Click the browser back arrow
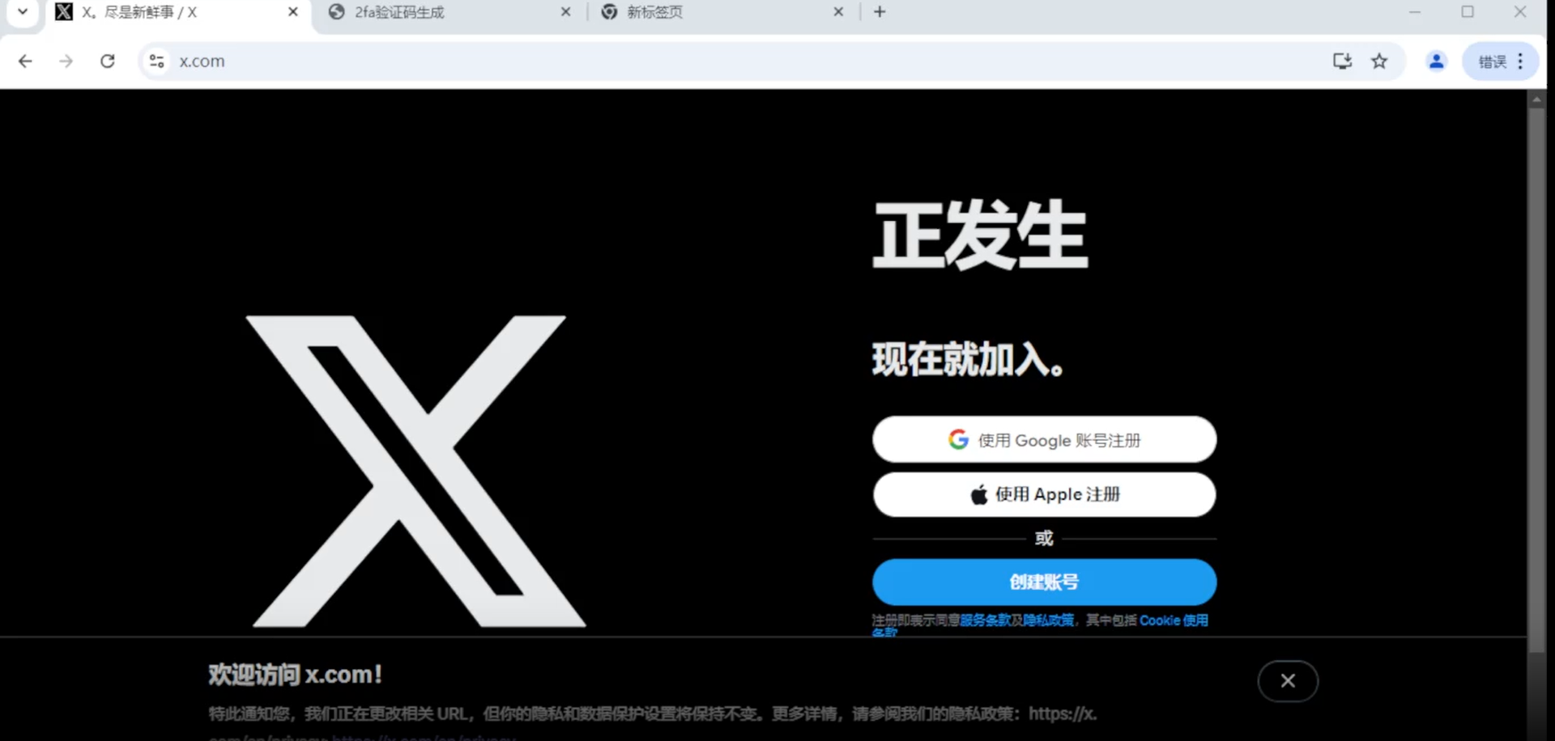 pos(25,61)
